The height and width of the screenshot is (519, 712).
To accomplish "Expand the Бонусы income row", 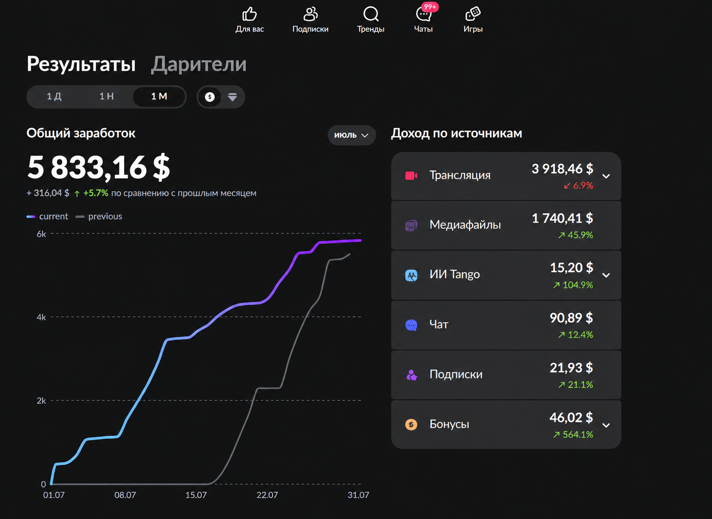I will click(606, 425).
